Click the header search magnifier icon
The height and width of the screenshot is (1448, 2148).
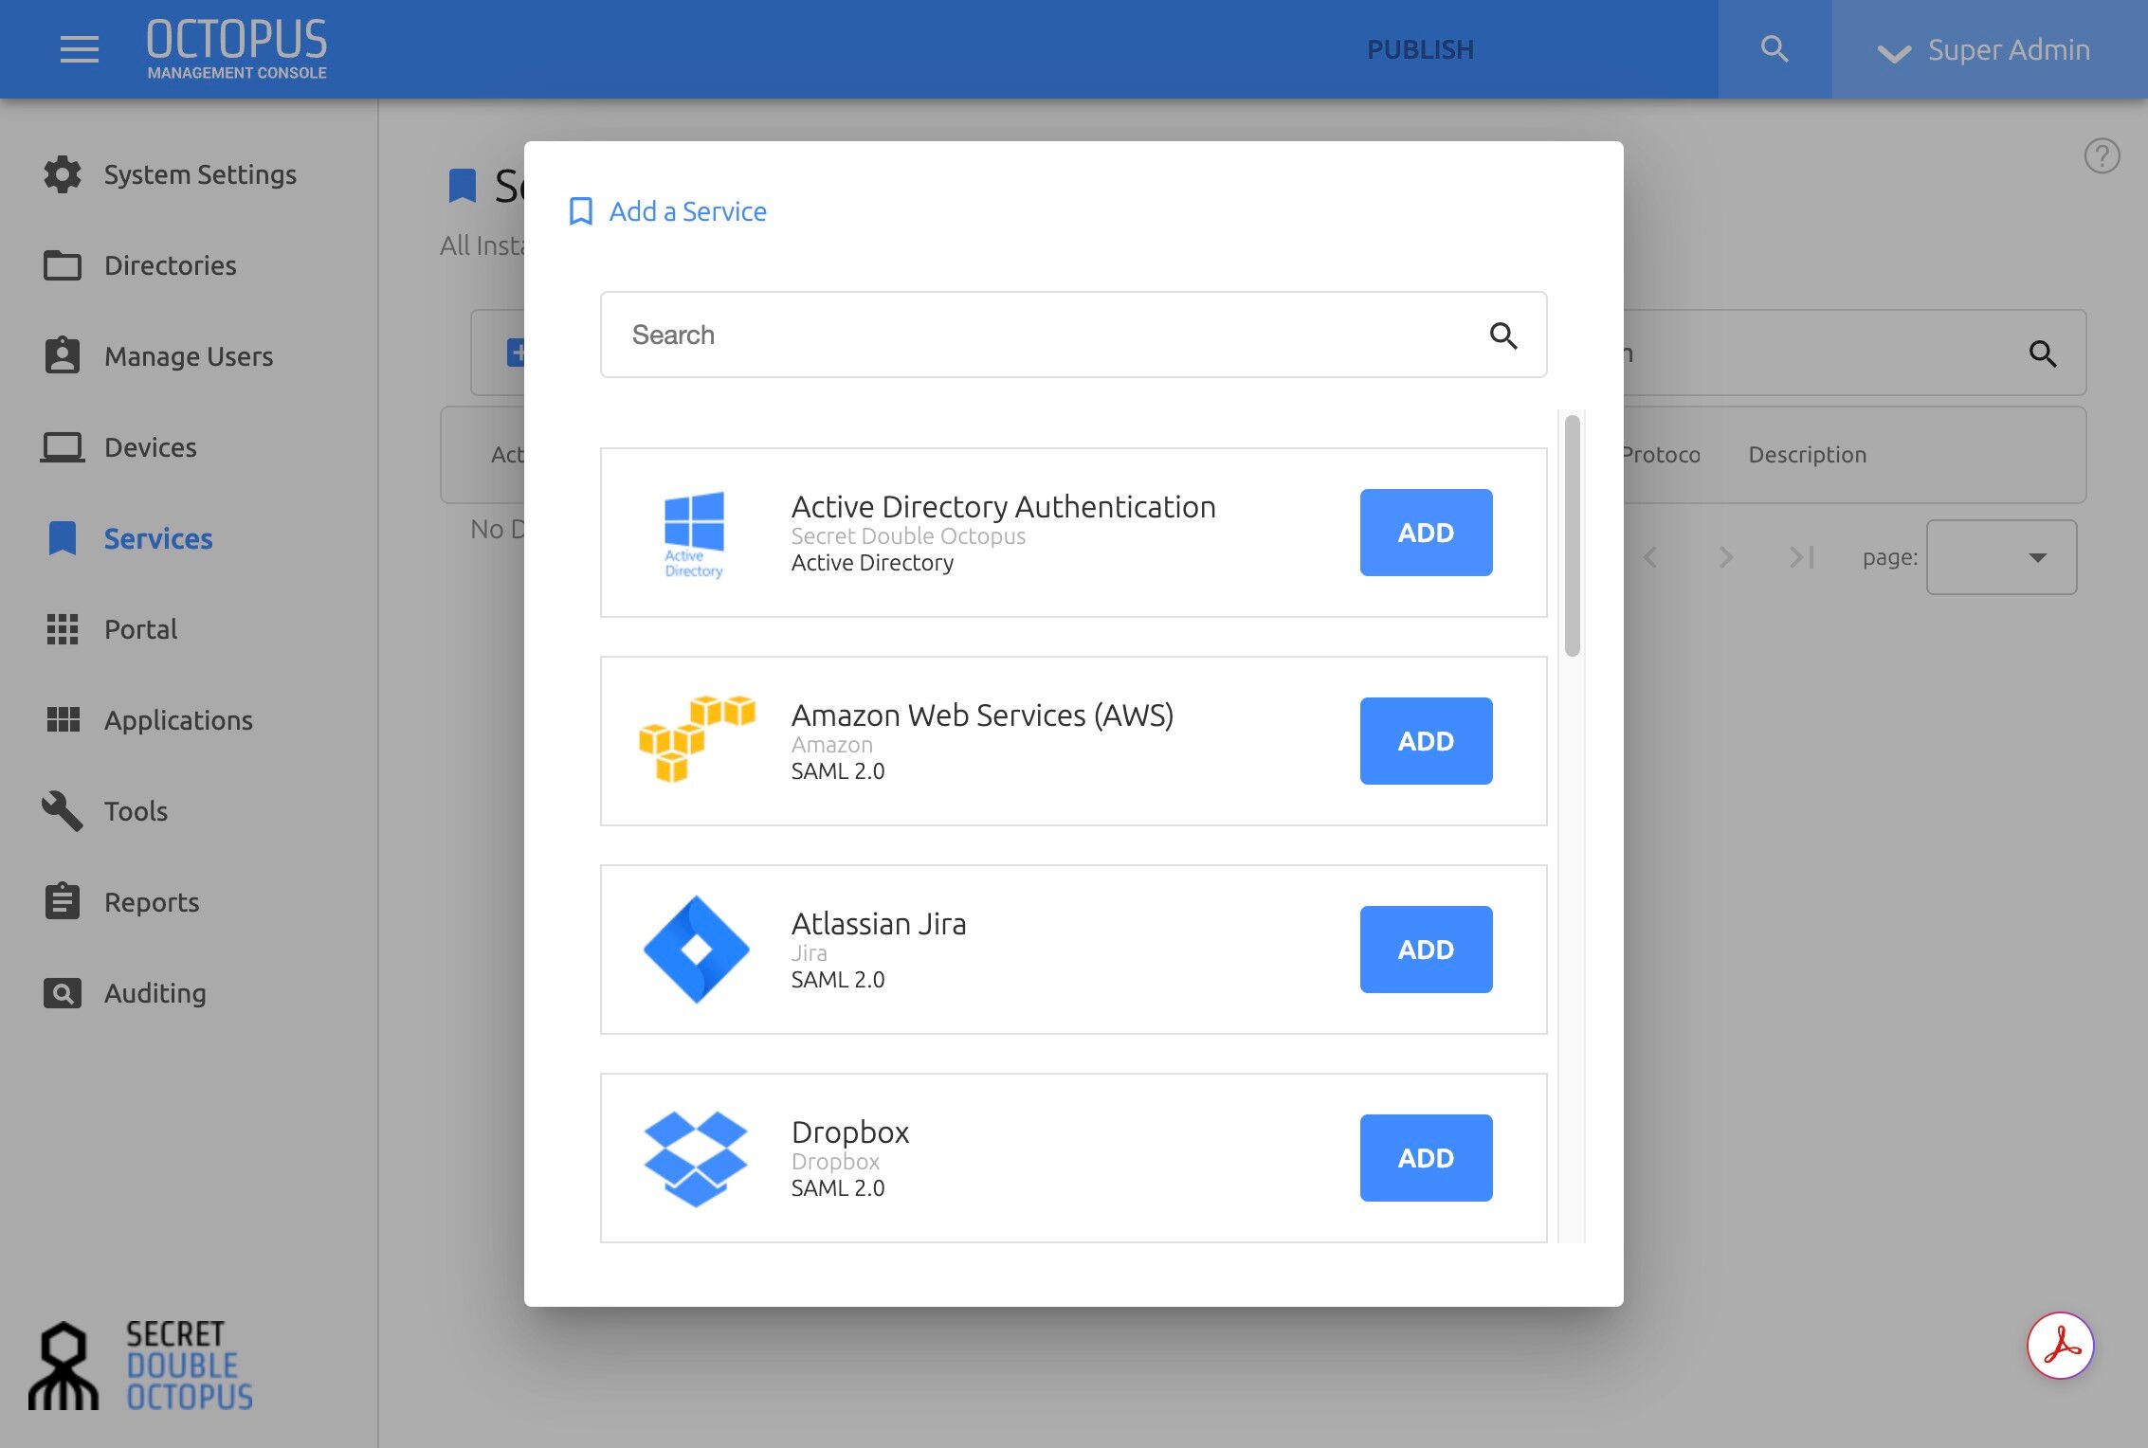tap(1775, 49)
